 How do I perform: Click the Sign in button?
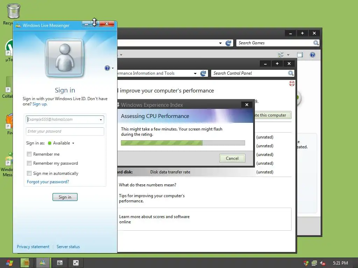[65, 197]
